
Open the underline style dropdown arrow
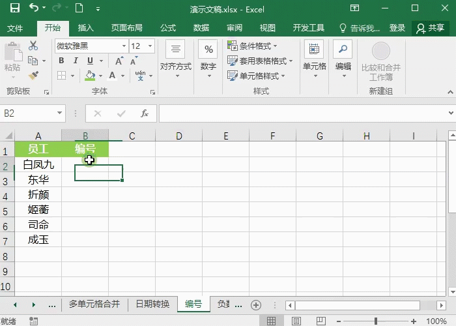coord(101,61)
